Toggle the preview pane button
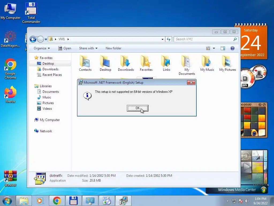 click(x=223, y=48)
